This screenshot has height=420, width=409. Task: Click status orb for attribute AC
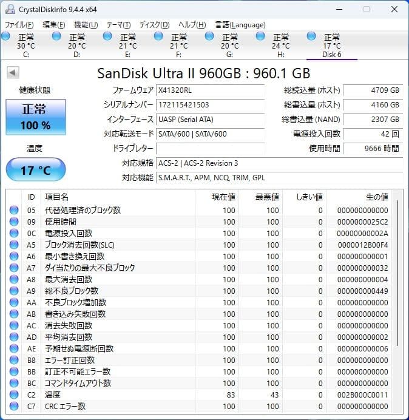point(14,325)
